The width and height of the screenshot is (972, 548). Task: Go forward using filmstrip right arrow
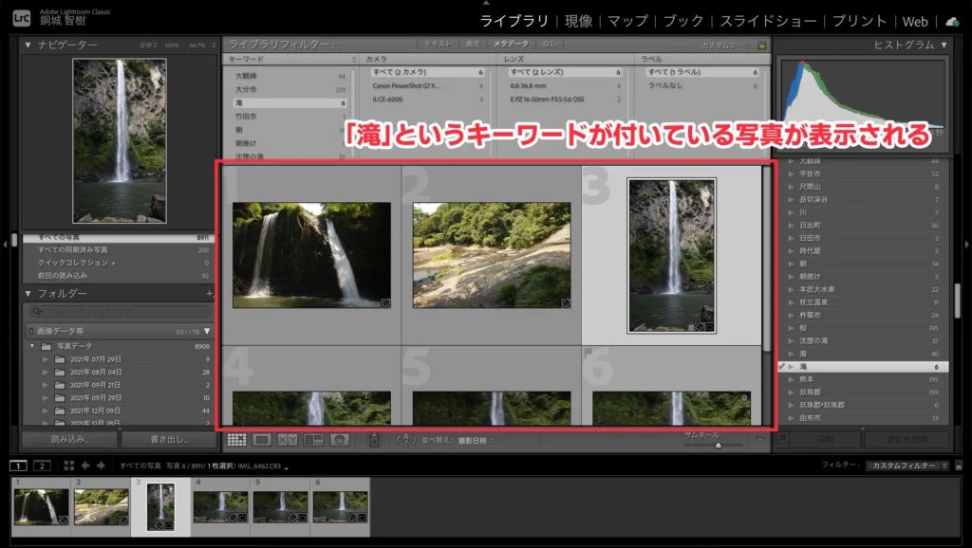102,466
